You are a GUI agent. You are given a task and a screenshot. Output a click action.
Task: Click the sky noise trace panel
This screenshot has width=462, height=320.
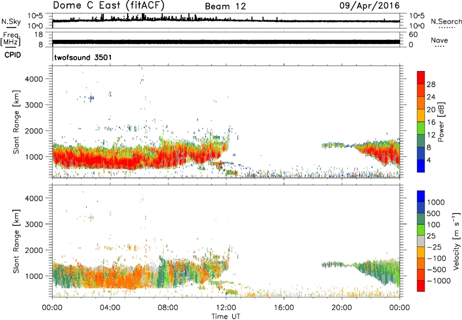tap(226, 21)
